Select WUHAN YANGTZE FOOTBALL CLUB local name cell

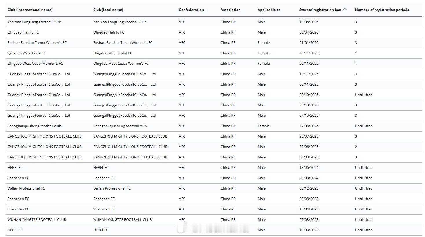(x=122, y=220)
